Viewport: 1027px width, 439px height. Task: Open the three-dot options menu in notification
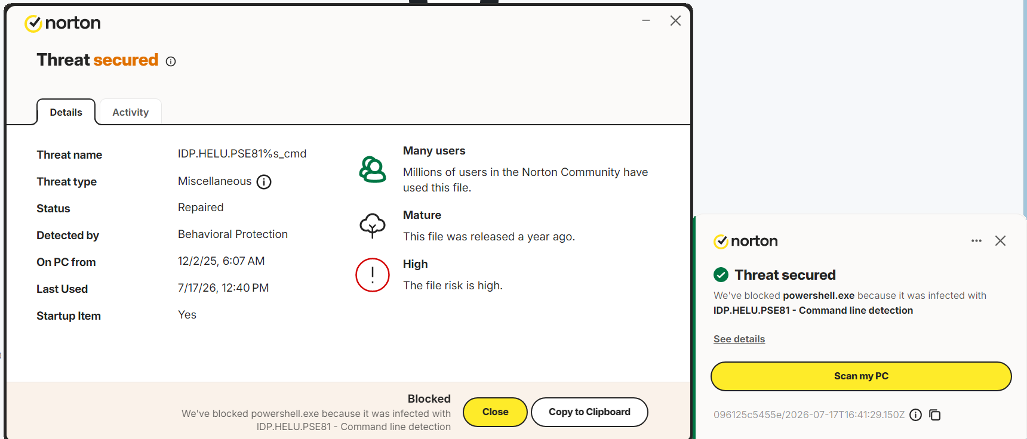(976, 241)
